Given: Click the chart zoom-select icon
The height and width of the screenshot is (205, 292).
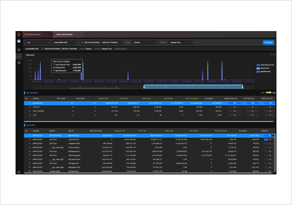Looking at the screenshot, I should [271, 55].
